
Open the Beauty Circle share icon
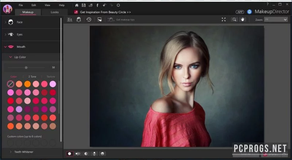click(91, 5)
